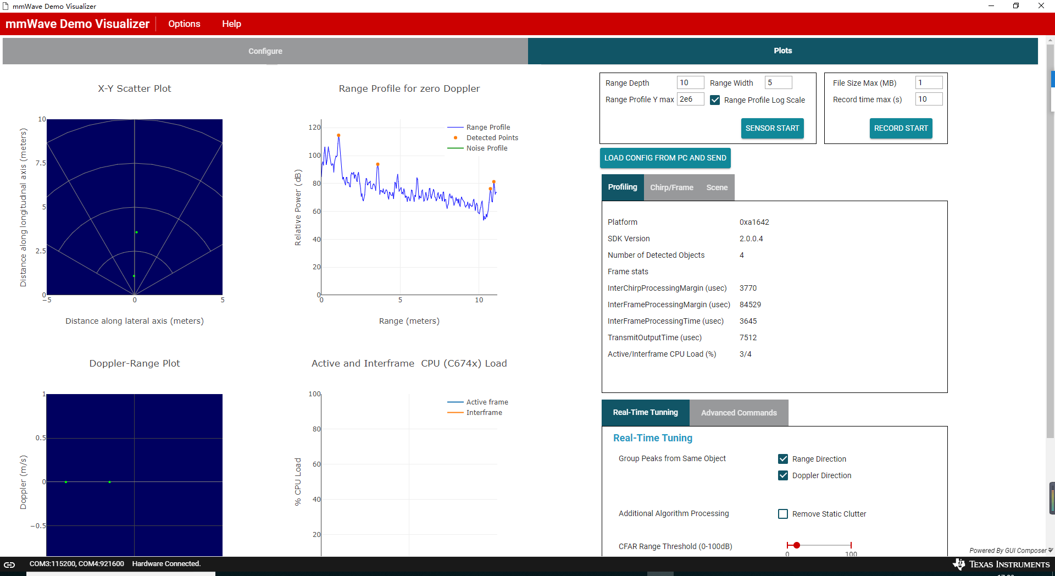Select the Real-Time Tunning tab
This screenshot has width=1055, height=576.
click(646, 413)
